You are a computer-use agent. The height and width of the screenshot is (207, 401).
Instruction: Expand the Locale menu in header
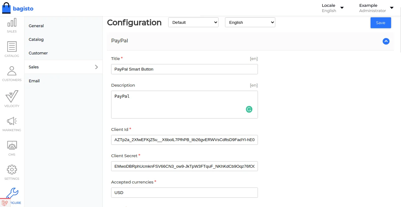(333, 8)
